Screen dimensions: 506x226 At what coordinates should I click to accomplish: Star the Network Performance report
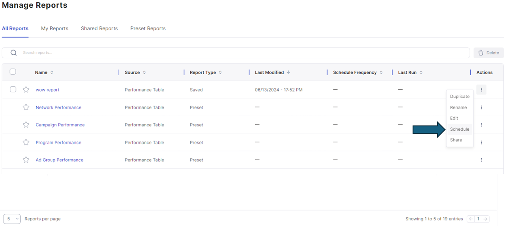click(26, 107)
